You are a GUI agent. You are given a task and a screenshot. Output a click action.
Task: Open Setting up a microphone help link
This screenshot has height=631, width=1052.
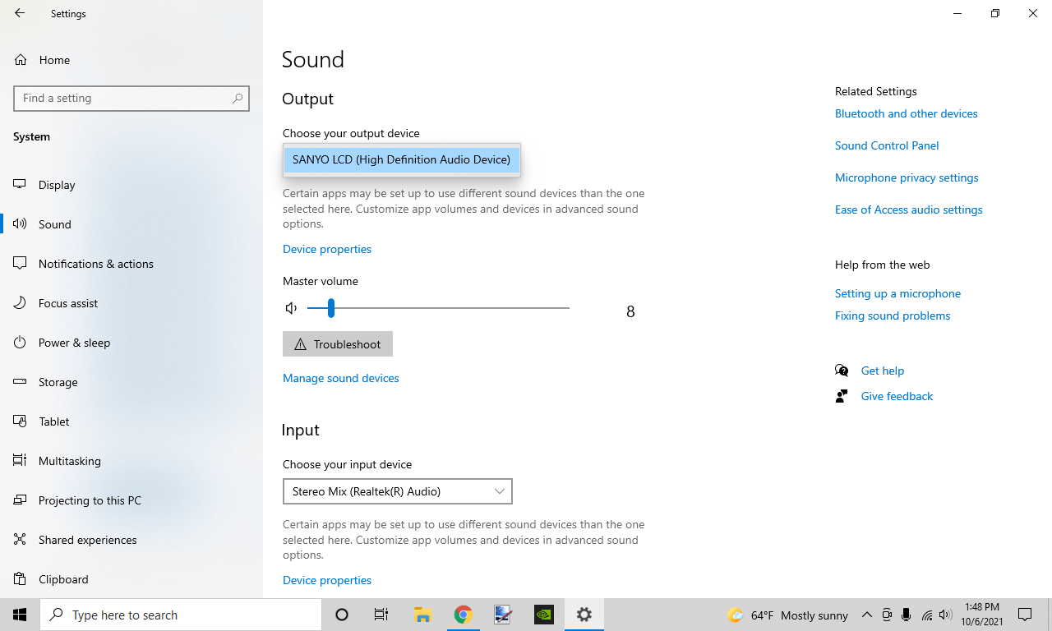tap(897, 293)
